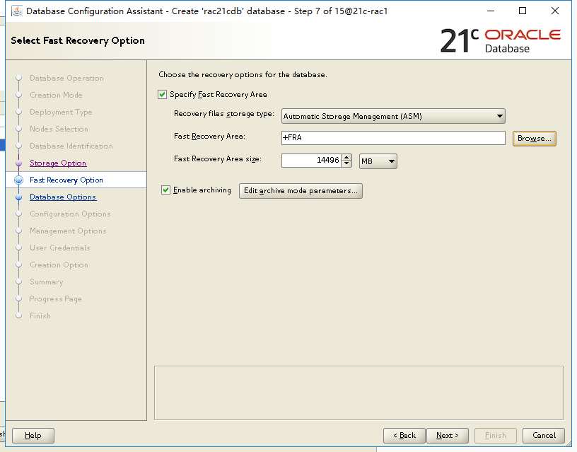577x452 pixels.
Task: Click 'Finish' step text in sidebar
Action: (40, 315)
